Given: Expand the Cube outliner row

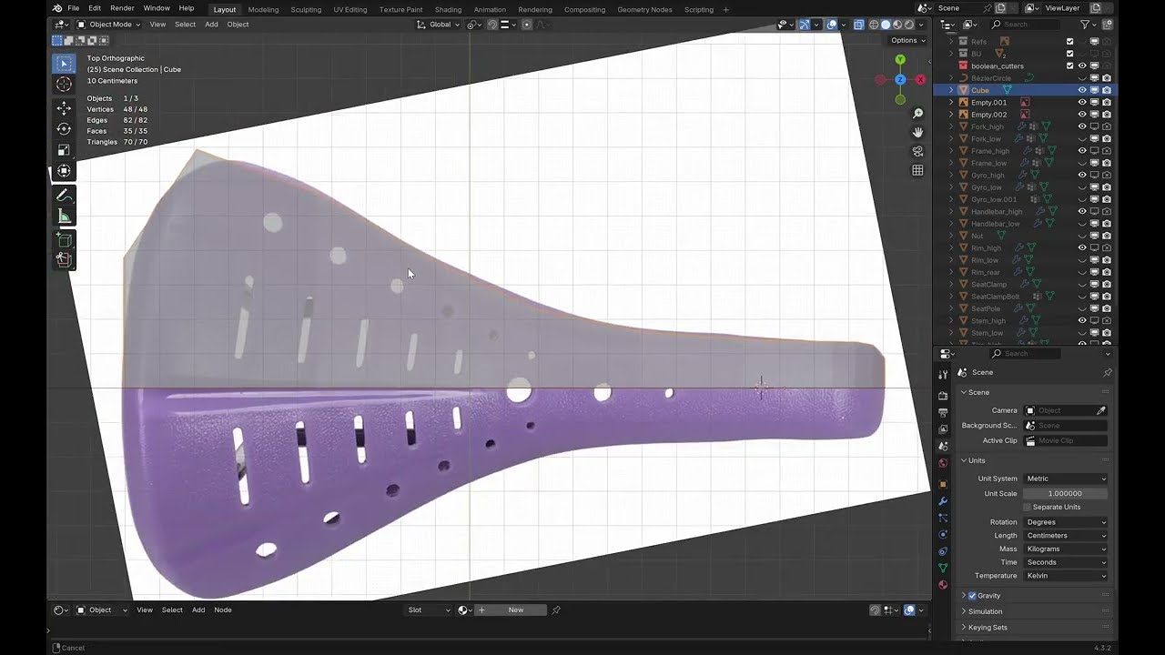Looking at the screenshot, I should (x=952, y=90).
